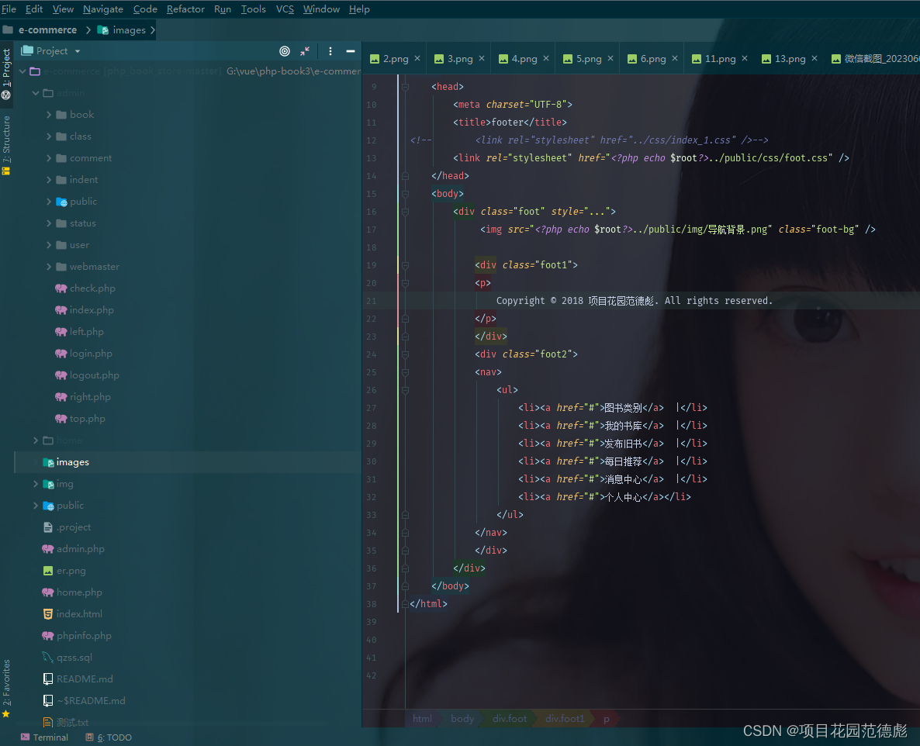
Task: Select body in the bottom breadcrumb
Action: click(x=462, y=718)
